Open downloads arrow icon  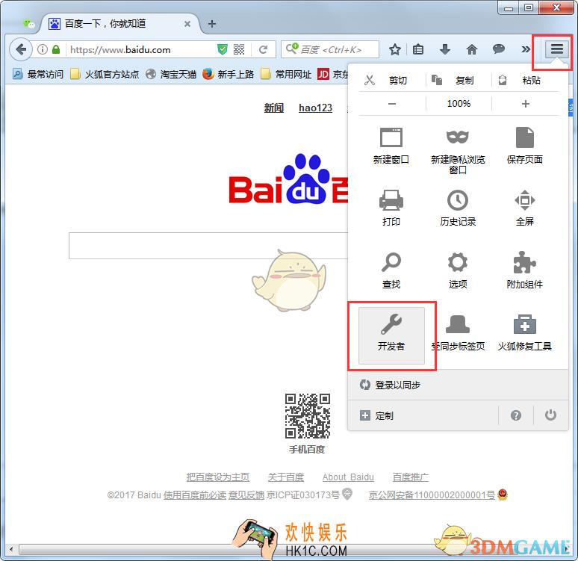(x=445, y=49)
